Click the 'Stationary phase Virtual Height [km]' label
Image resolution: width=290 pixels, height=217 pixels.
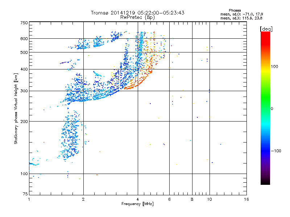click(16, 109)
